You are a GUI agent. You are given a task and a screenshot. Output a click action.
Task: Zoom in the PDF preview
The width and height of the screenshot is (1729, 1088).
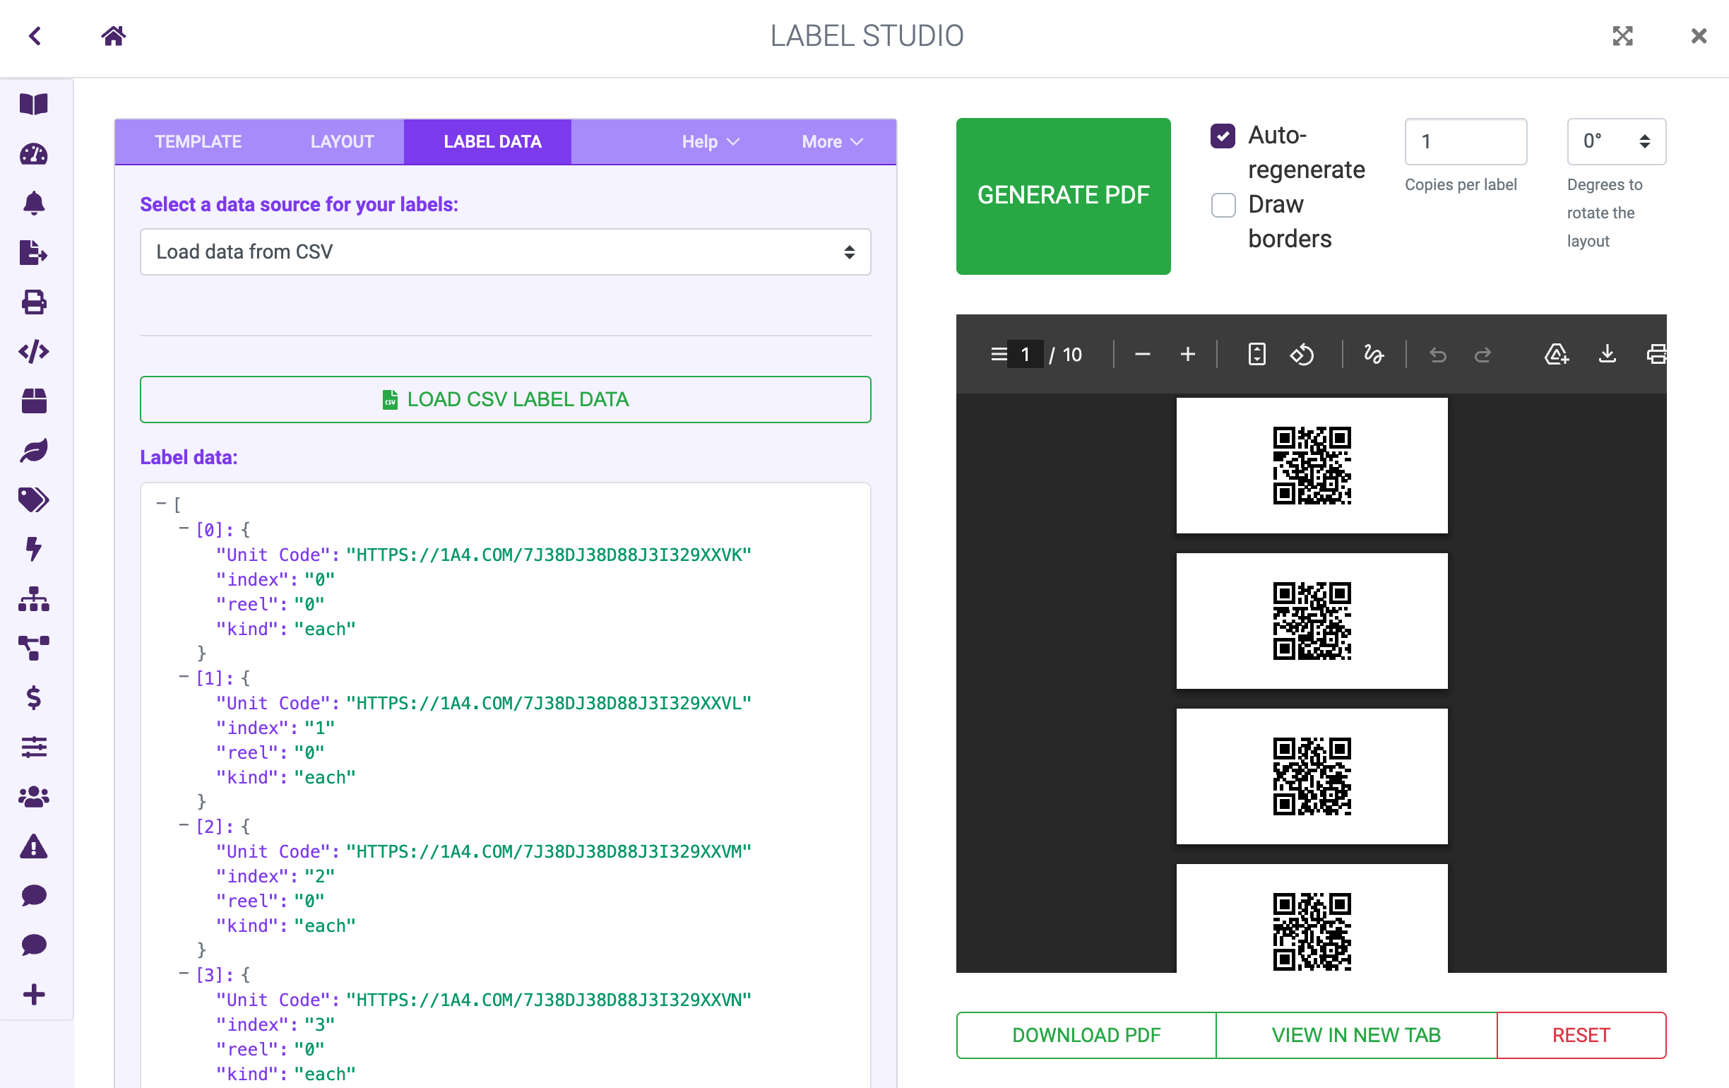(1187, 355)
